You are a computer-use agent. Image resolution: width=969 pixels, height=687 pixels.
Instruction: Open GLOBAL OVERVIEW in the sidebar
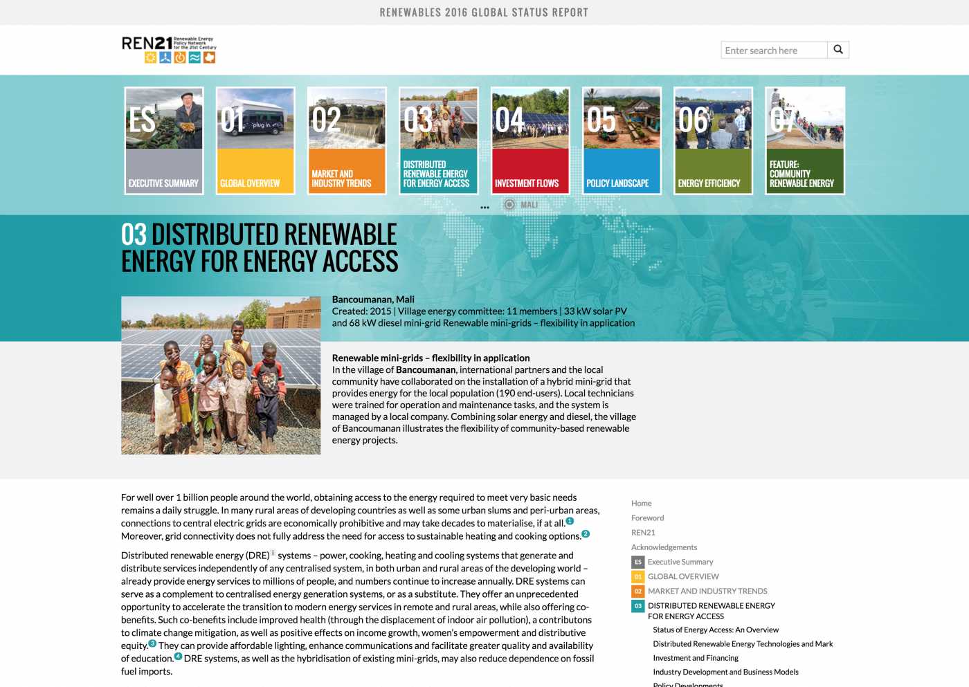[683, 576]
